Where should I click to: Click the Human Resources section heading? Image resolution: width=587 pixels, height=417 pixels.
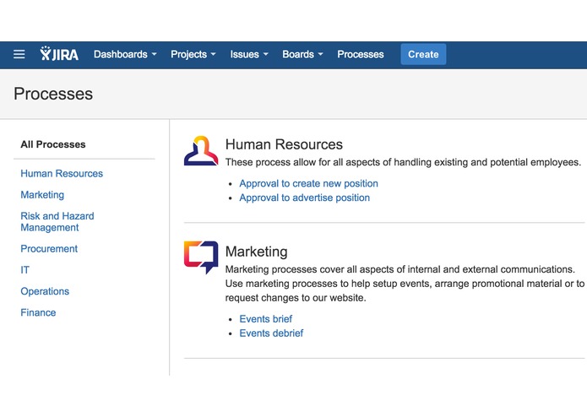284,144
